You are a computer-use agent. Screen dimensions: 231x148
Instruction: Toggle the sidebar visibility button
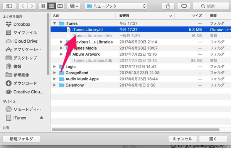point(9,6)
